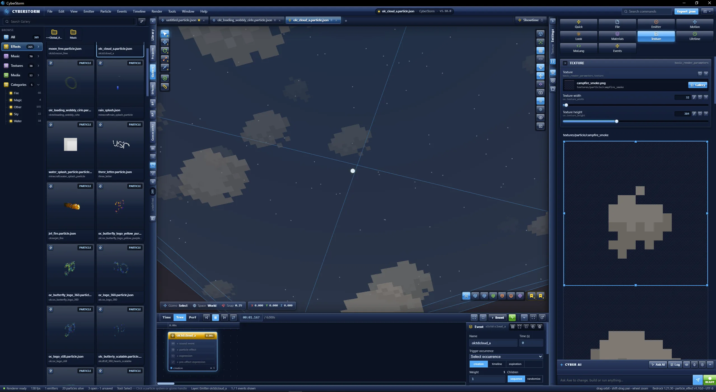Switch to the Perf timeline tab
Image resolution: width=716 pixels, height=392 pixels.
point(192,317)
